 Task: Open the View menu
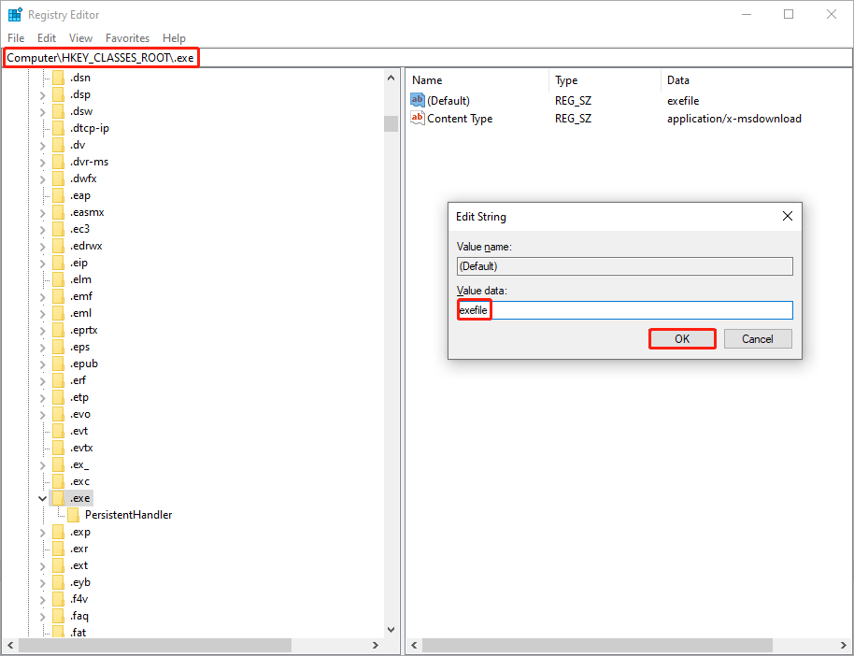[80, 38]
